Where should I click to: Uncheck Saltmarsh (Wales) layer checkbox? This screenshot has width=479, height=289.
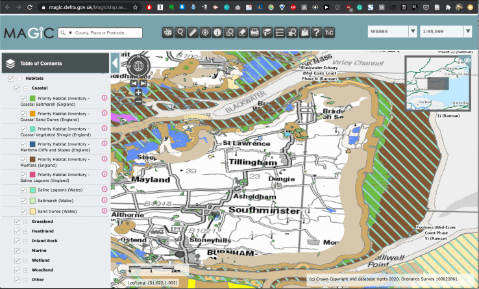click(23, 201)
